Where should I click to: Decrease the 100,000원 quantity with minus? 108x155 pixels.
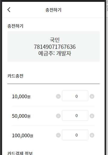(x=58, y=135)
